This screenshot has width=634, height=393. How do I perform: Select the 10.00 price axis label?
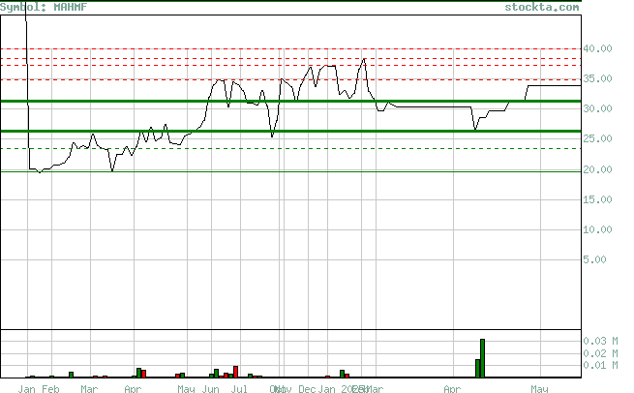597,229
